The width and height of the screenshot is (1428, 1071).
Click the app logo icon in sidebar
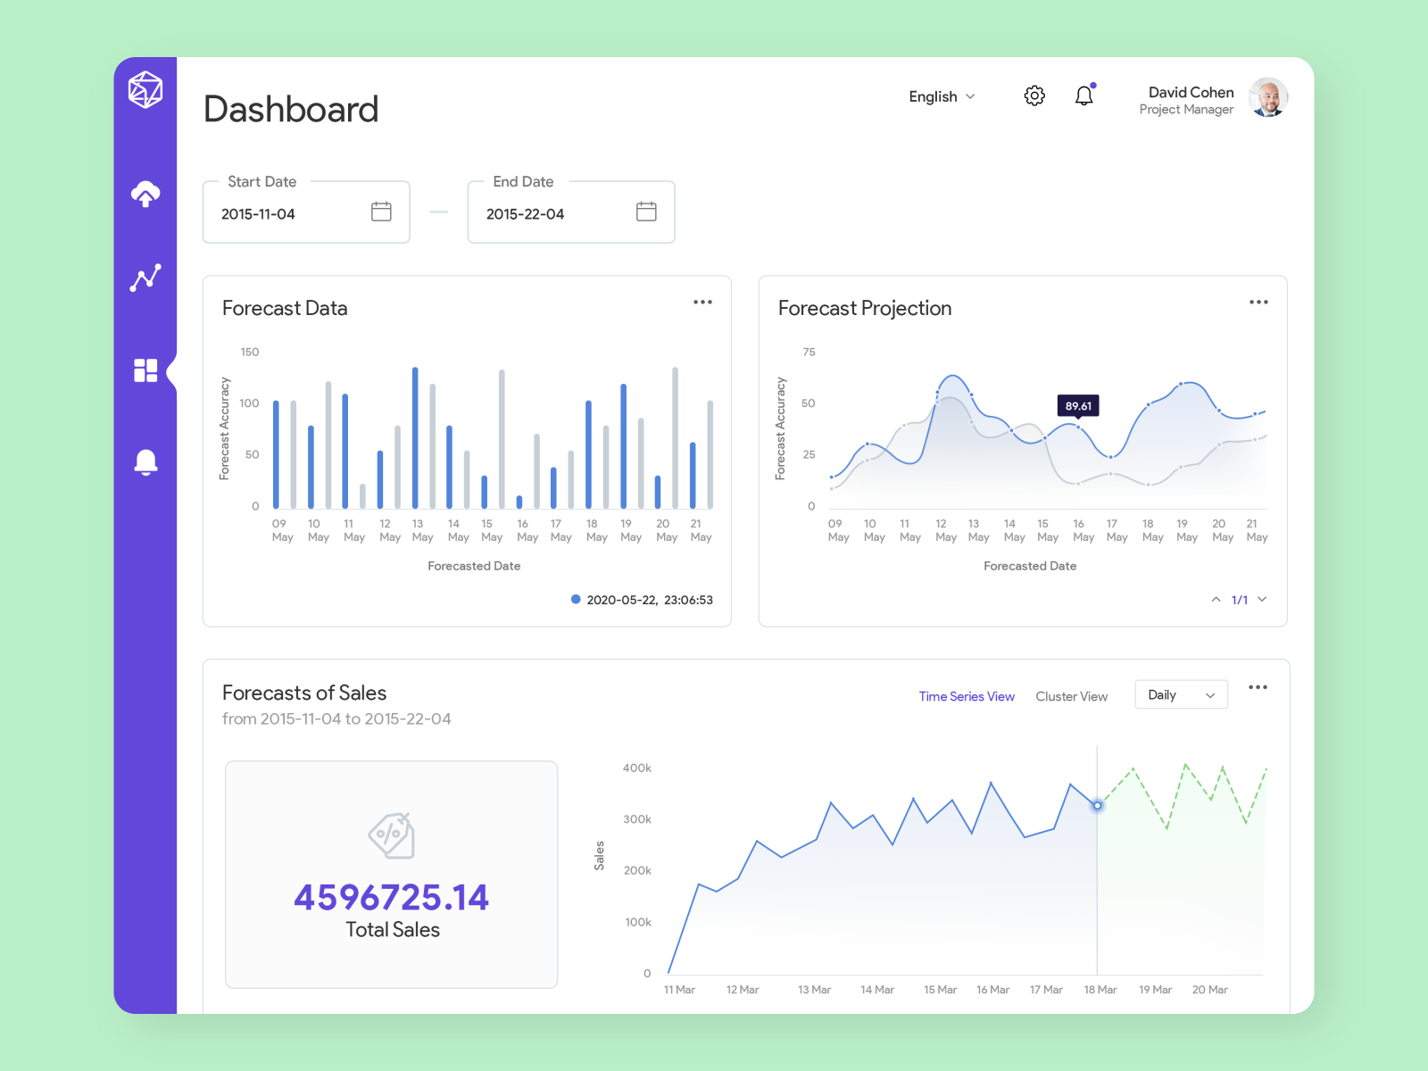point(146,89)
